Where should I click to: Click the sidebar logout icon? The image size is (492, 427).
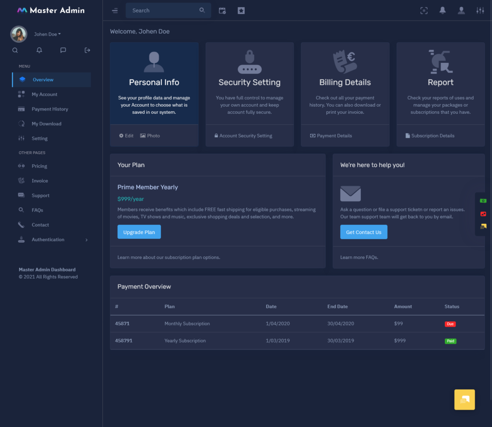(87, 50)
